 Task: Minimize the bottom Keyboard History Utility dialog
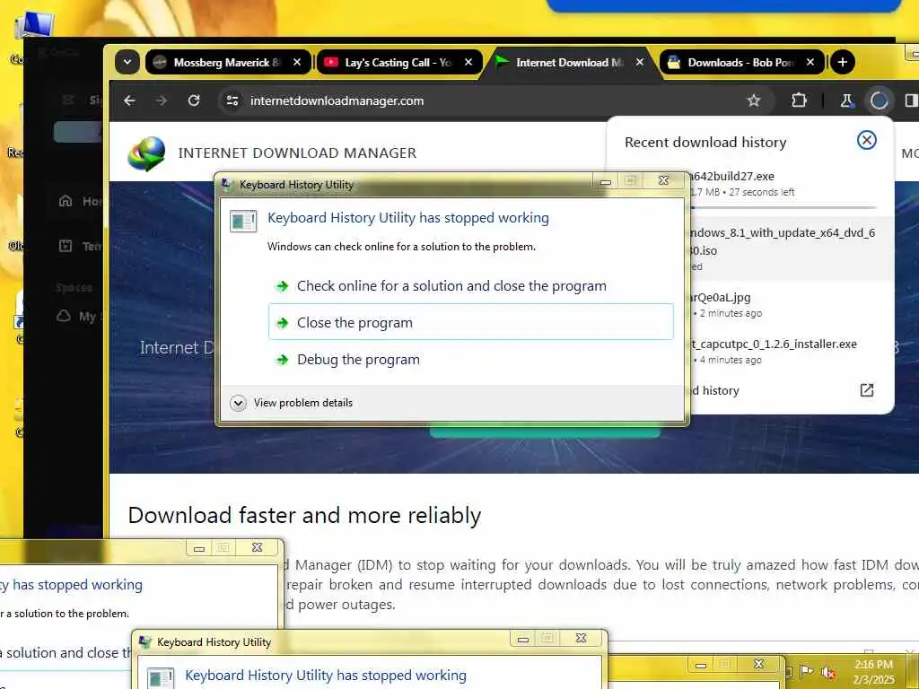coord(523,639)
